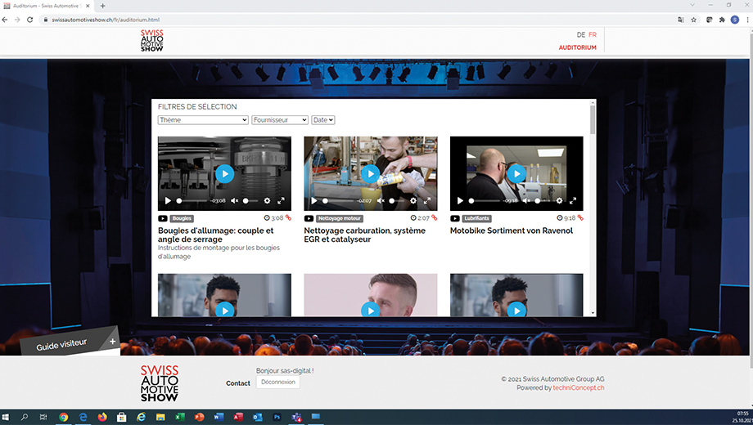Open a new browser tab
The width and height of the screenshot is (753, 425).
pyautogui.click(x=103, y=6)
